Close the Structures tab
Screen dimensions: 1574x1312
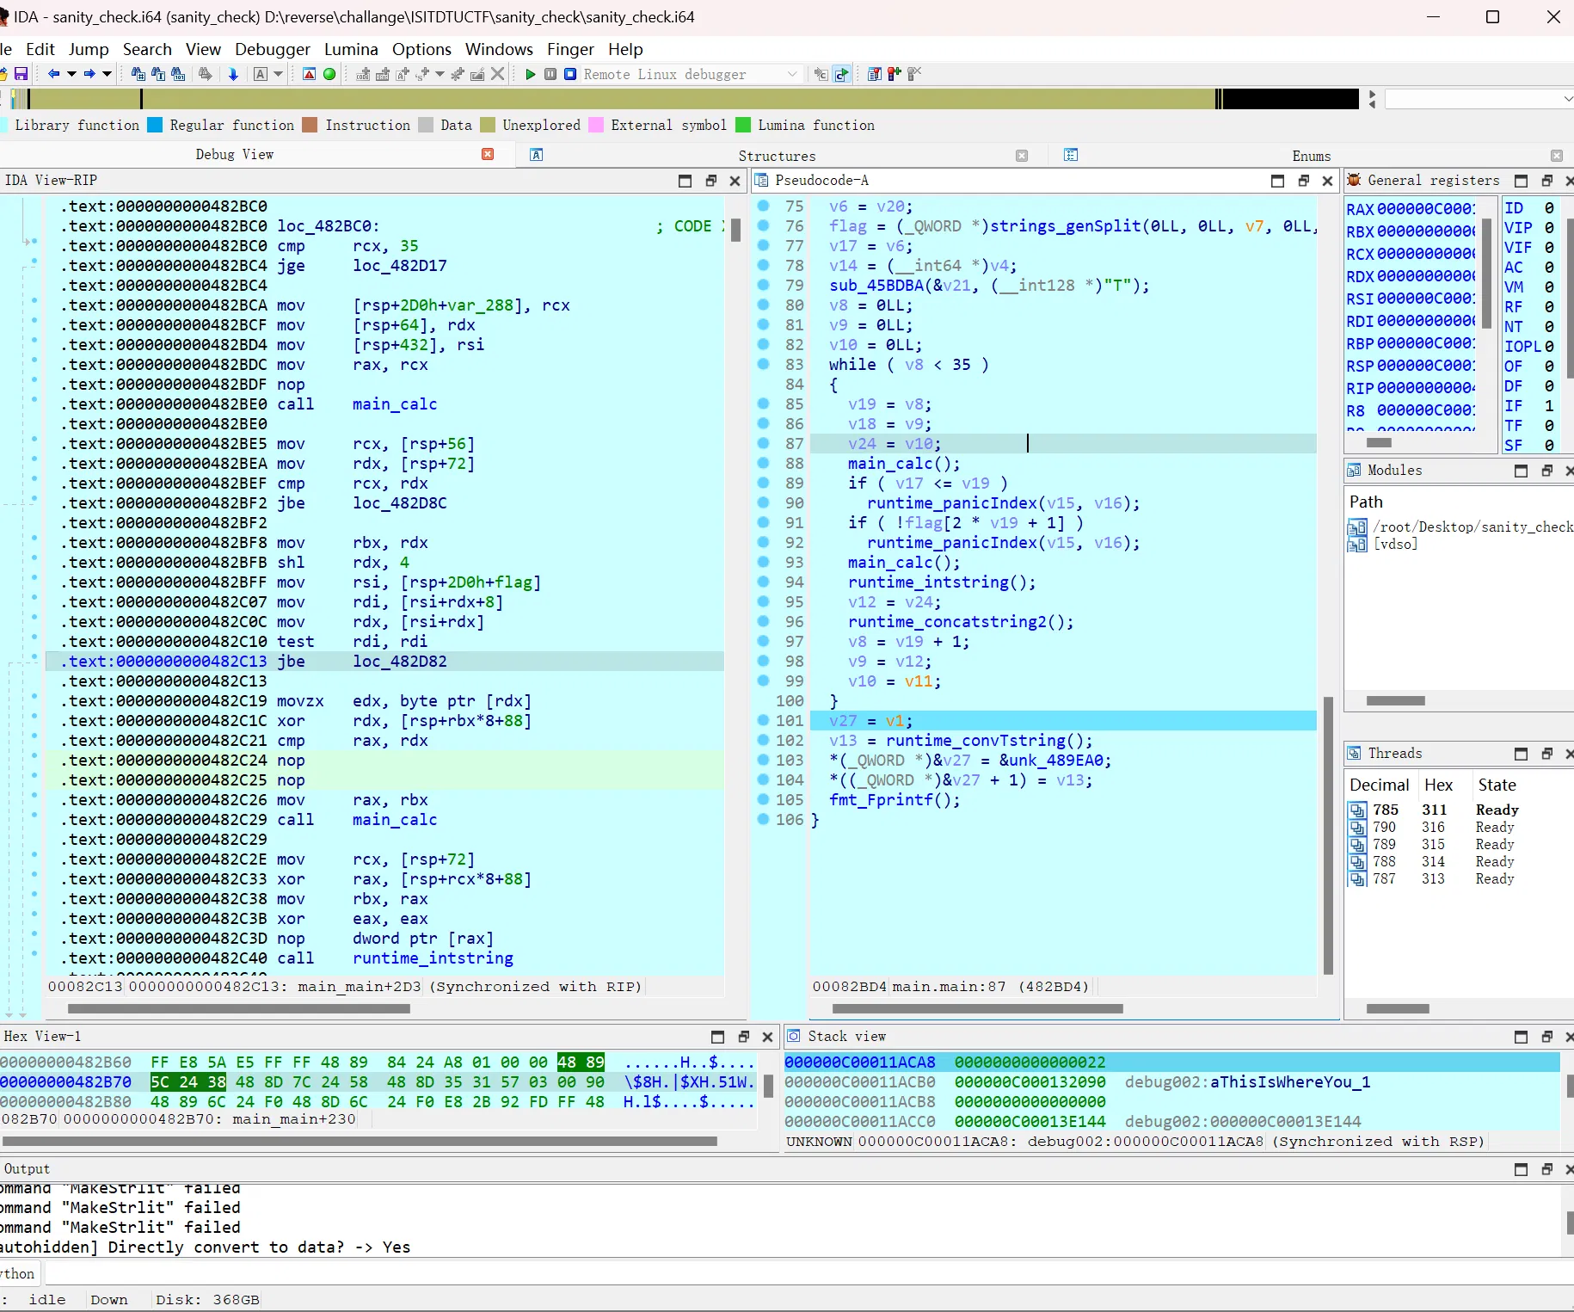[x=1022, y=156]
